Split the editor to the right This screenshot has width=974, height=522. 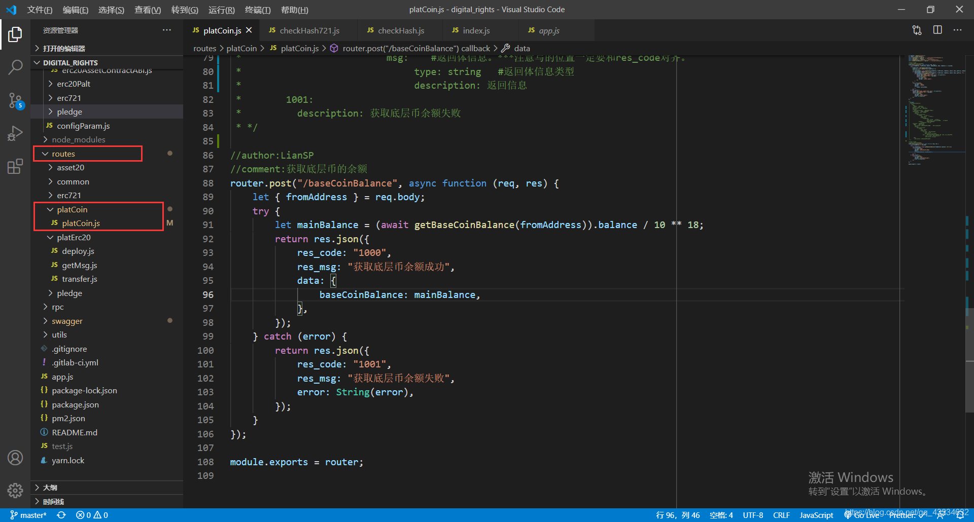tap(937, 30)
